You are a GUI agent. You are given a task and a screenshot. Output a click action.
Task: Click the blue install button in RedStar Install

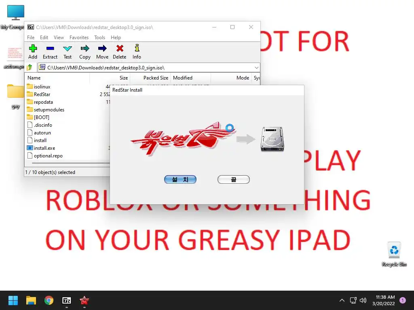[180, 180]
